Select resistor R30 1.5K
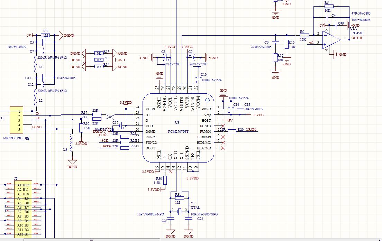 pos(165,180)
